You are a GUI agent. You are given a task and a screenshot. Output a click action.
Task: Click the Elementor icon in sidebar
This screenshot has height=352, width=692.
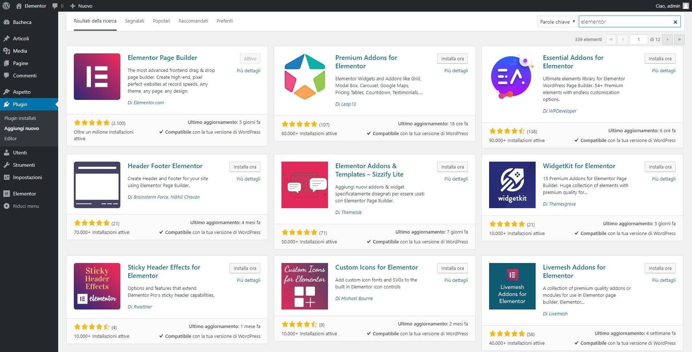[7, 194]
